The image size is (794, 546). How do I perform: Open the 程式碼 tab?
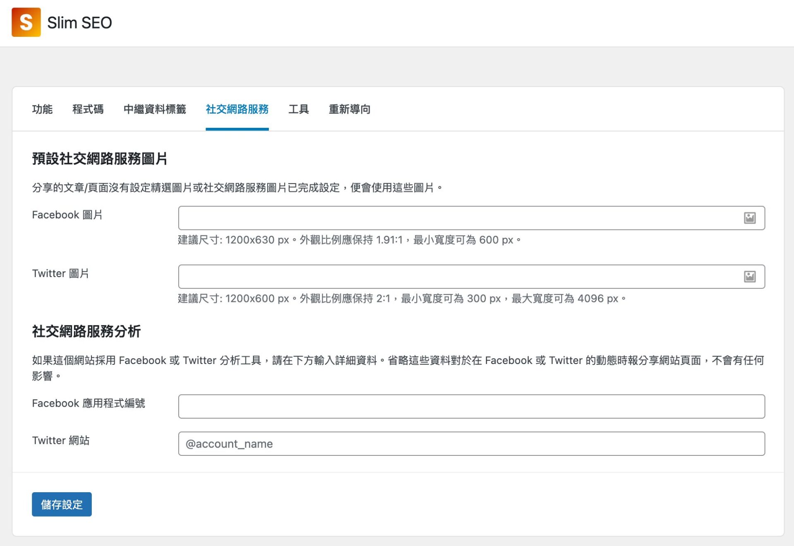point(88,109)
